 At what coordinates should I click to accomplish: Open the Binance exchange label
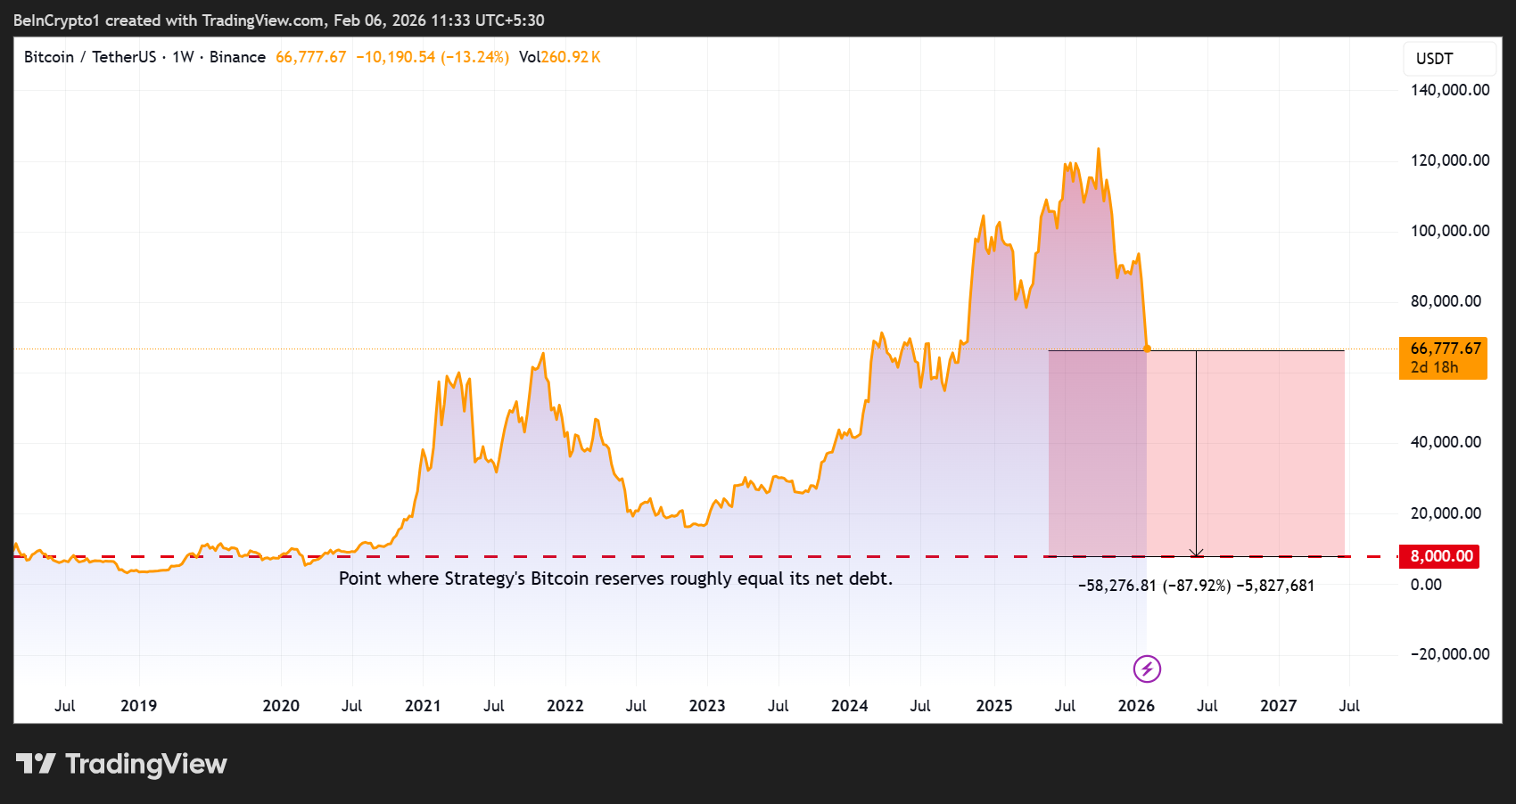coord(238,56)
